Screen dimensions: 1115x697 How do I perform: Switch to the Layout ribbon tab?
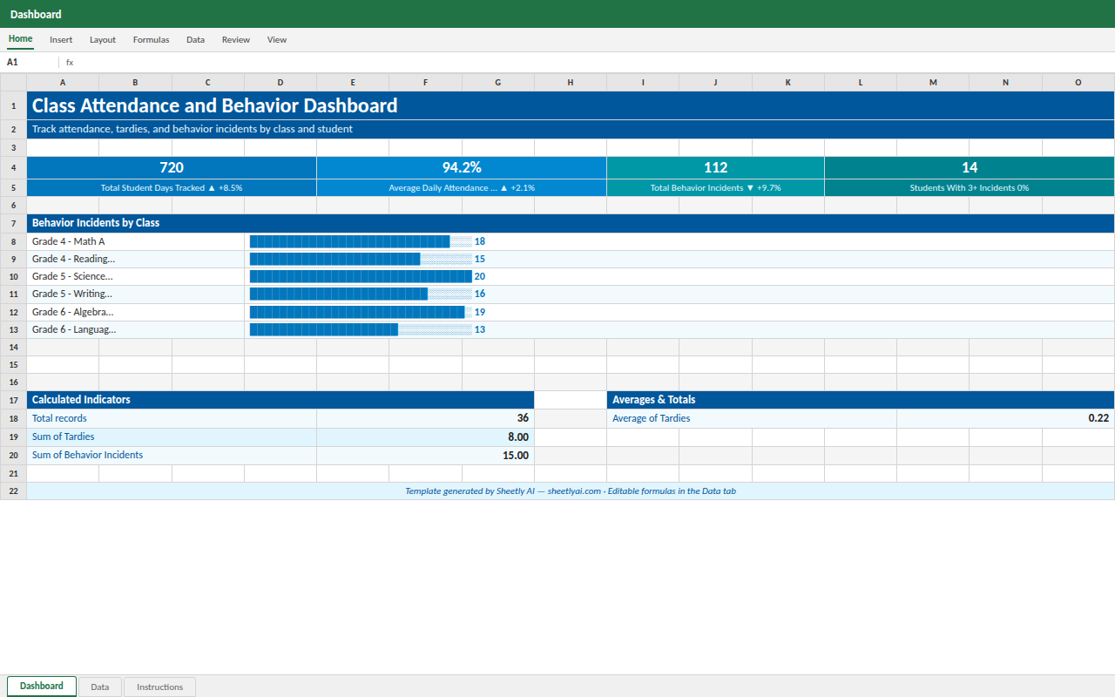103,39
